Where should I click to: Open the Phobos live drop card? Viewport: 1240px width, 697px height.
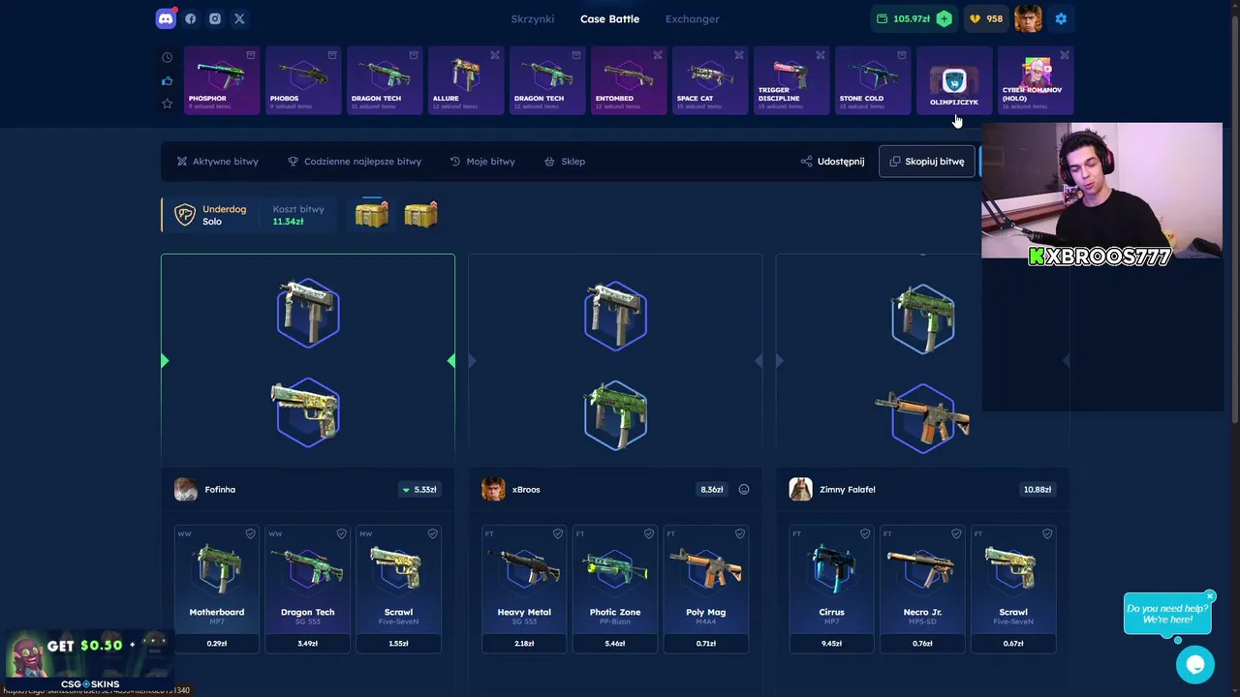pos(303,80)
